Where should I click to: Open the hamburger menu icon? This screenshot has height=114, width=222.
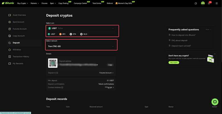(x=217, y=3)
